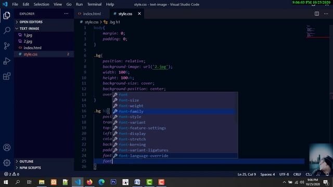Change the CRLF line ending setting
Image resolution: width=333 pixels, height=187 pixels.
(297, 175)
